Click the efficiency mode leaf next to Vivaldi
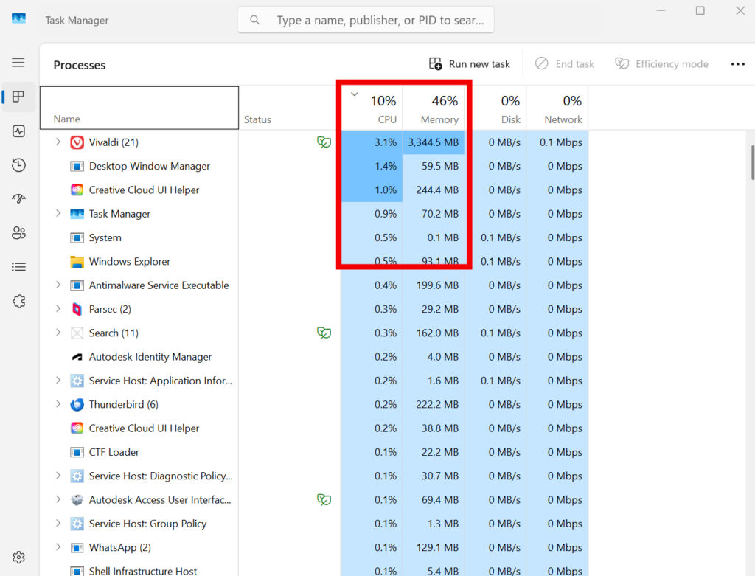Image resolution: width=755 pixels, height=576 pixels. 324,142
